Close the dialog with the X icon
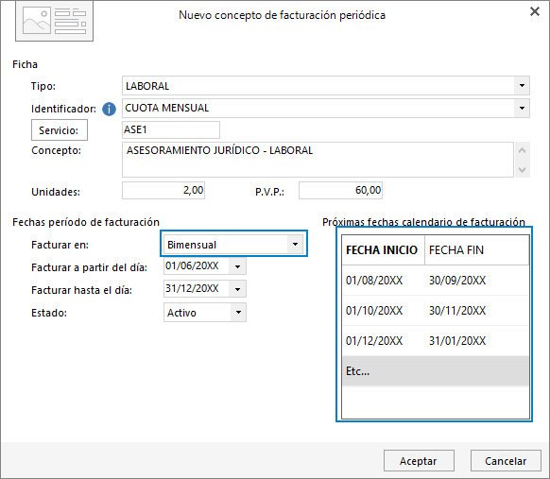The height and width of the screenshot is (479, 550). tap(535, 11)
